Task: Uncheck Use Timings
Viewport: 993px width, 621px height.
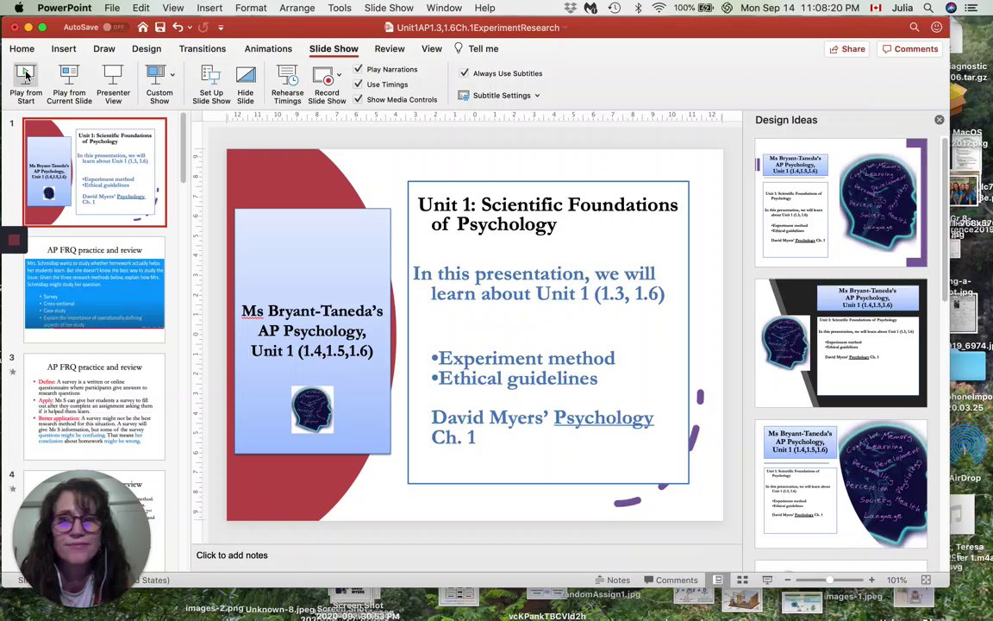Action: [359, 84]
